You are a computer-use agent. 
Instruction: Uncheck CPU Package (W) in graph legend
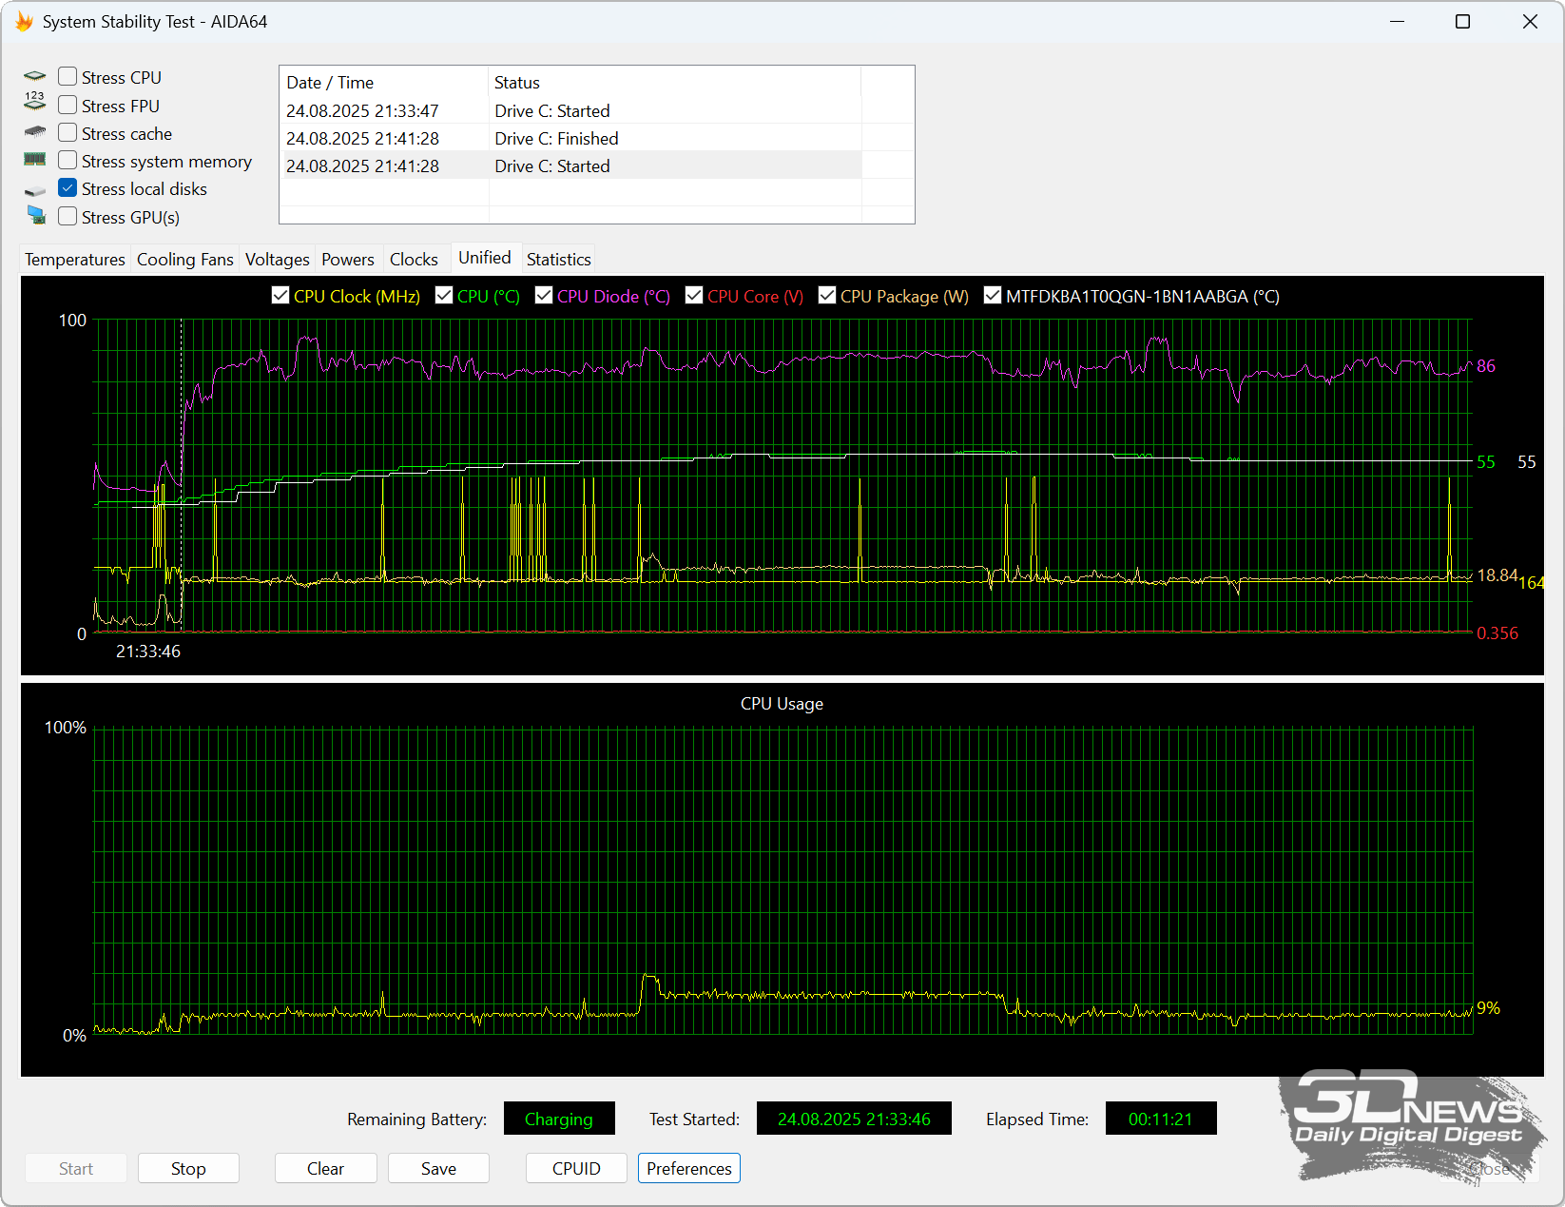(827, 295)
